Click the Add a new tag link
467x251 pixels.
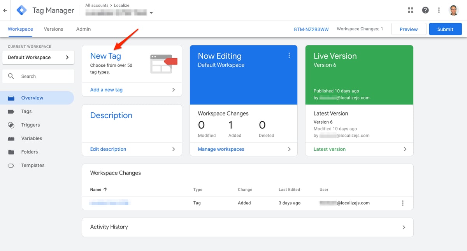point(106,90)
